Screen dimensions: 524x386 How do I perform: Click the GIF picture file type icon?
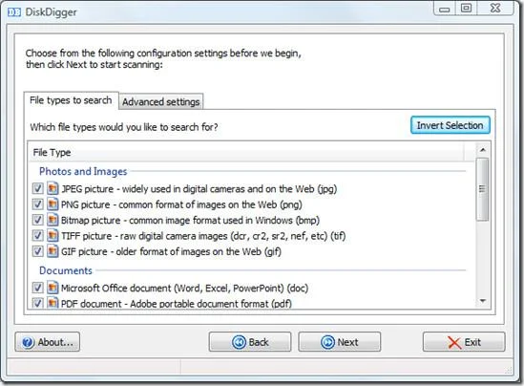tap(52, 251)
